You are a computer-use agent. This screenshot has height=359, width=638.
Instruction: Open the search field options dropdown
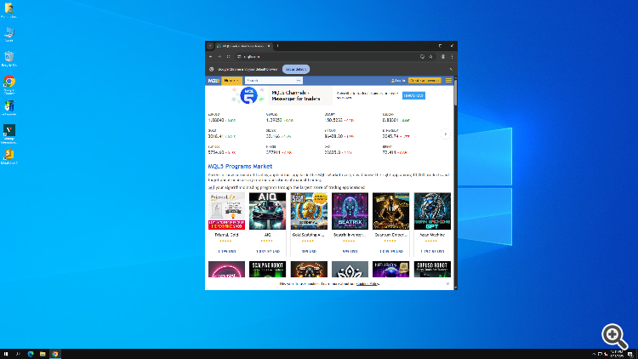pos(299,81)
